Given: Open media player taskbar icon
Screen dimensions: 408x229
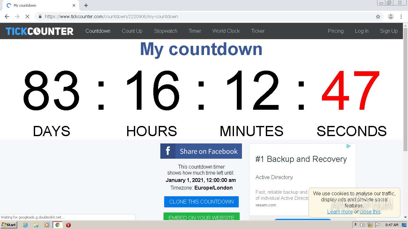Looking at the screenshot, I should point(47,225).
